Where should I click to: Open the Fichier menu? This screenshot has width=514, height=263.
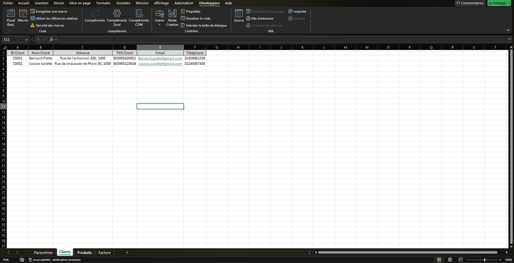point(8,3)
